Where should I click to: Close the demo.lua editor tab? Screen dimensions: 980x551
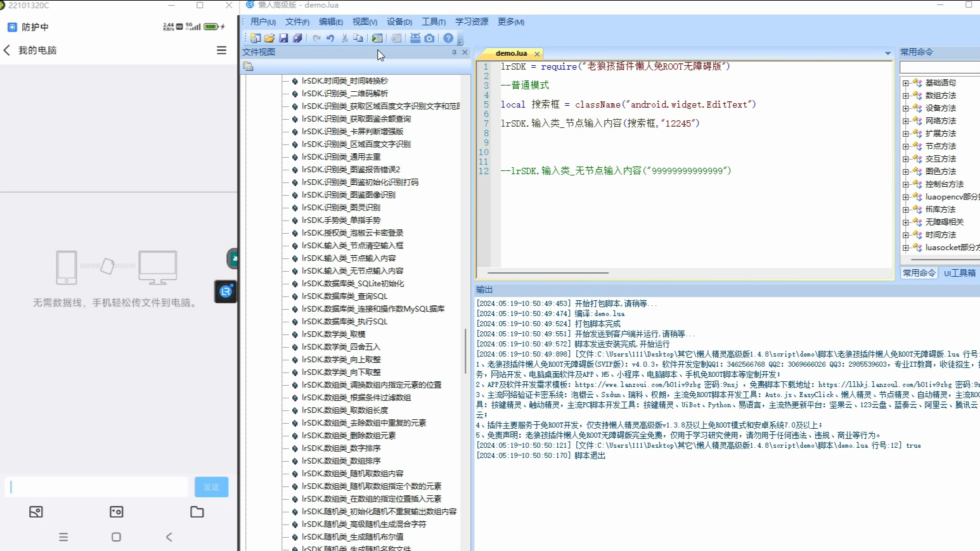pos(537,54)
